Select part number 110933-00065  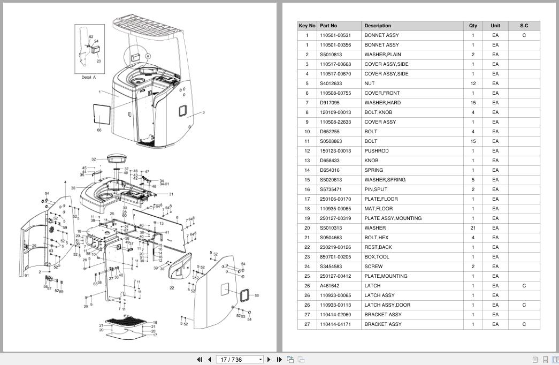(x=335, y=295)
